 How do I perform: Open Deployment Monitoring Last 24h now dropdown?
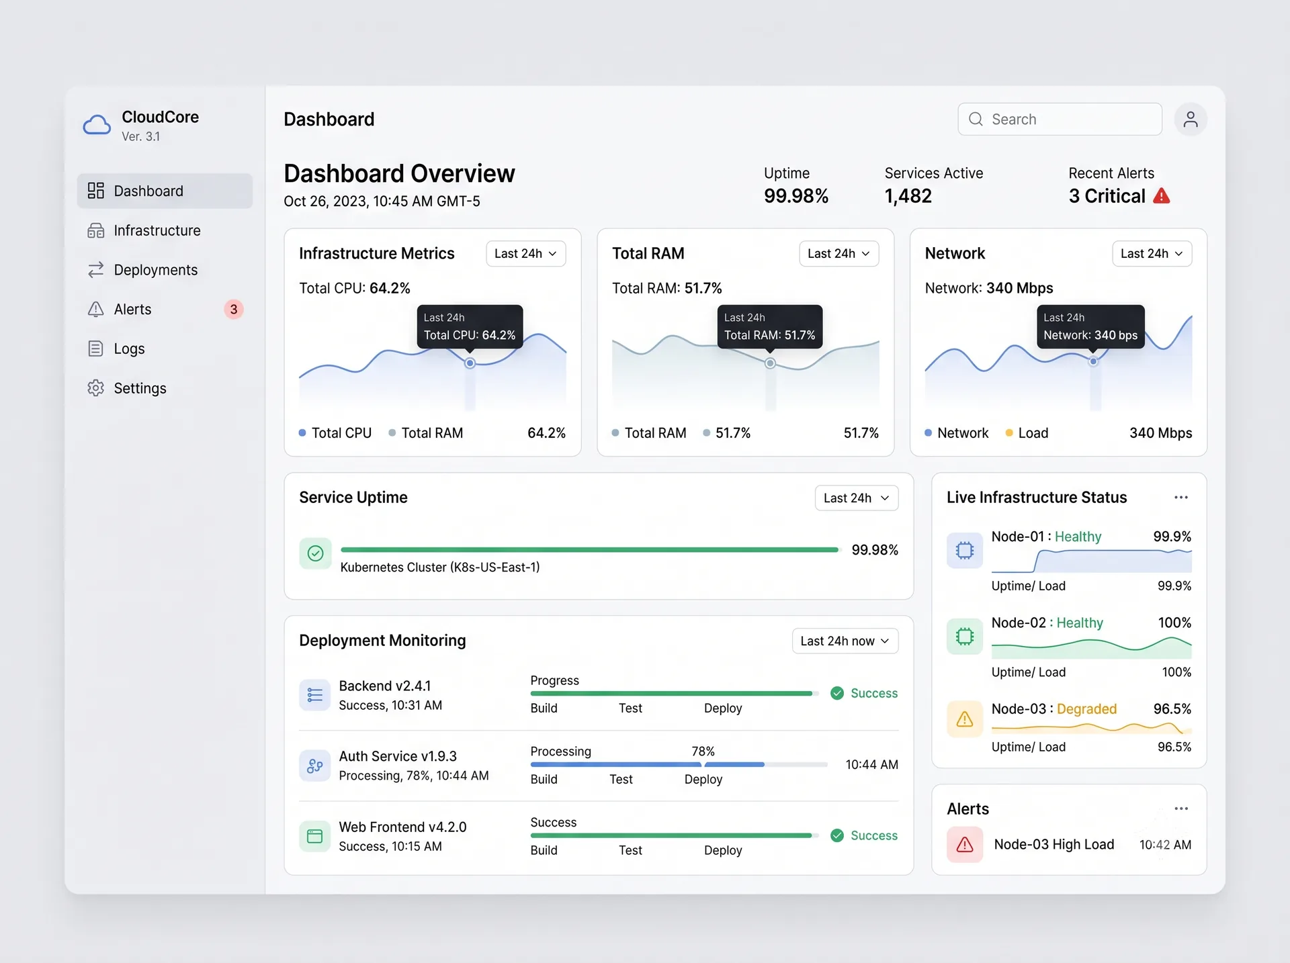(x=845, y=641)
